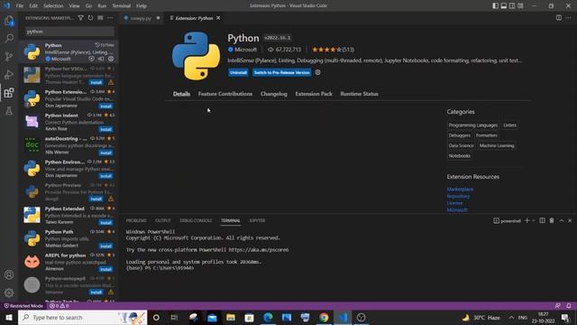
Task: Open the Repository resource link
Action: (x=458, y=196)
